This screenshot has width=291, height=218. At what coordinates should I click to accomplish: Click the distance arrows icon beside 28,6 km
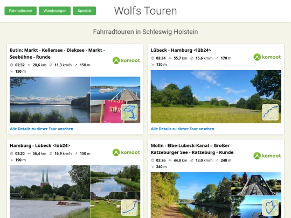pyautogui.click(x=29, y=65)
